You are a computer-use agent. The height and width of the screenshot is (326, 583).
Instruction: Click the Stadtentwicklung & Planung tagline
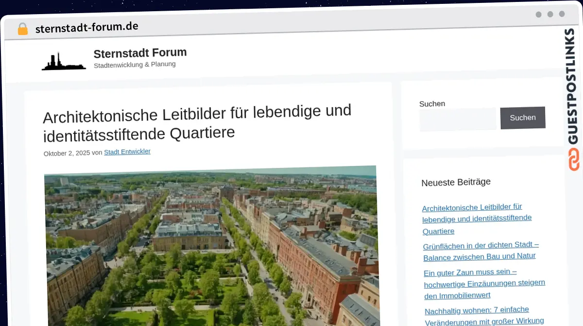pos(135,65)
